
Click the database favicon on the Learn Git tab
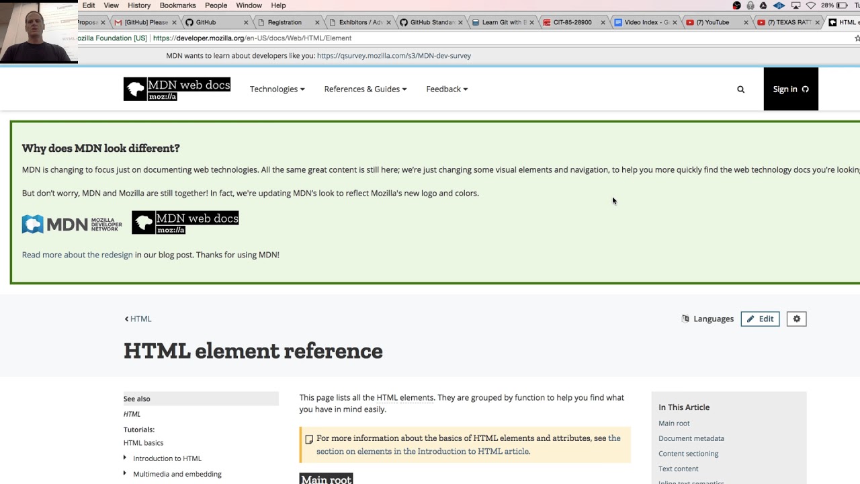click(476, 22)
